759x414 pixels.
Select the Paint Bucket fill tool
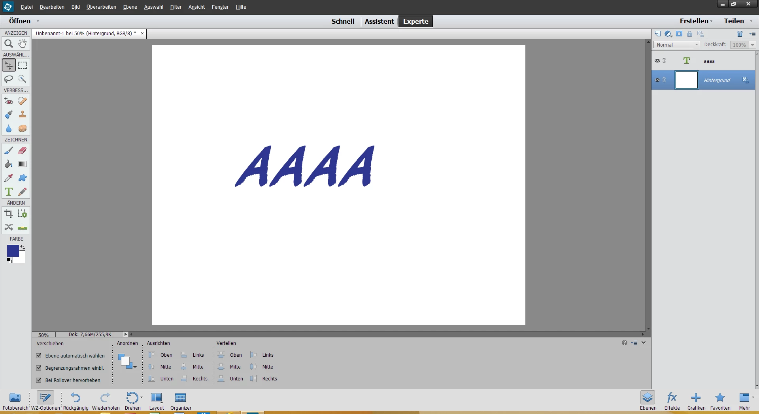pos(9,164)
